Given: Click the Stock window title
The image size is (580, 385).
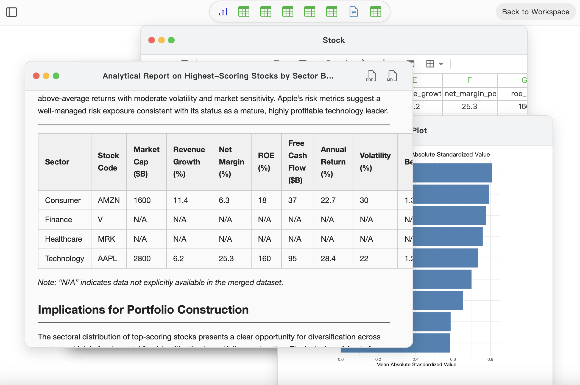Looking at the screenshot, I should (334, 40).
